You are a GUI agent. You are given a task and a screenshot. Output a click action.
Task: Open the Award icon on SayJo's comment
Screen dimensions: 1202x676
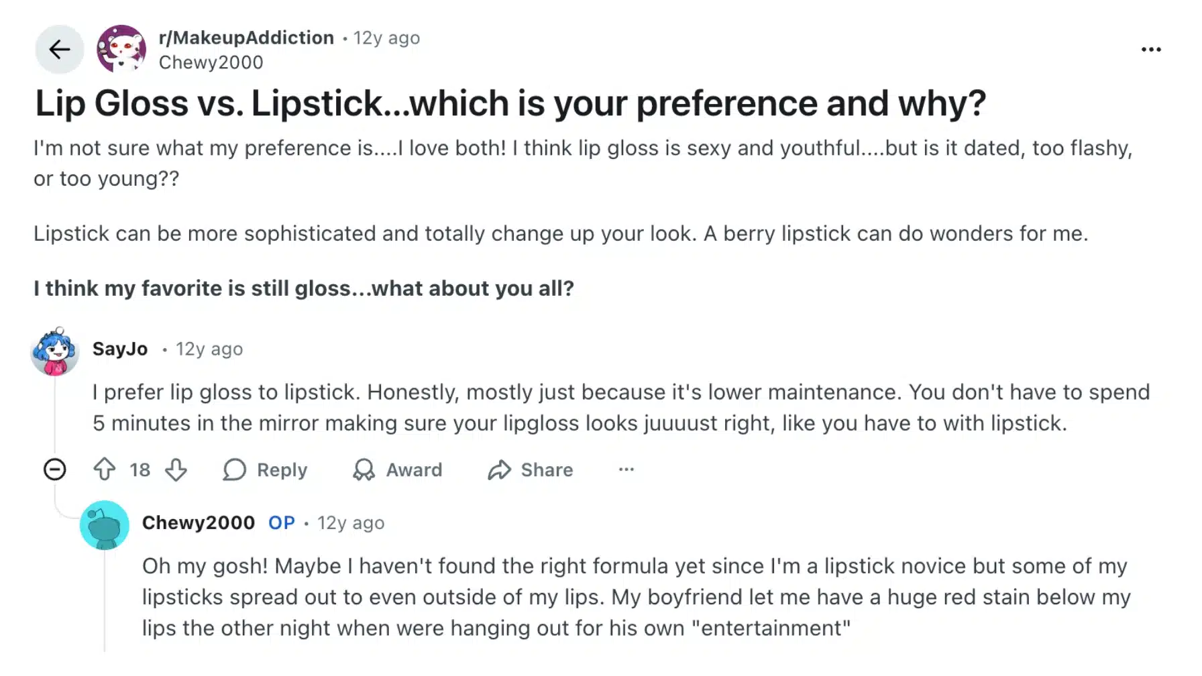coord(363,470)
